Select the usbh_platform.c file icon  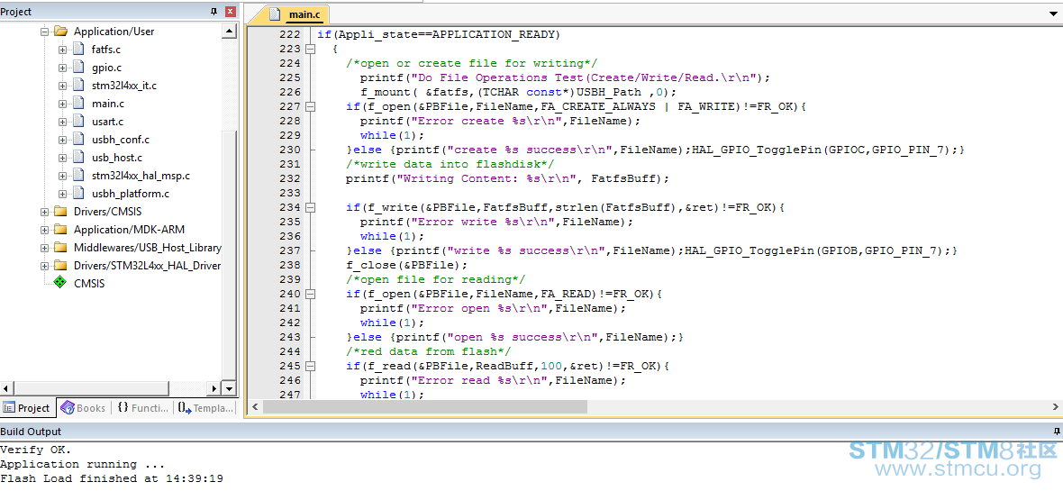(78, 194)
